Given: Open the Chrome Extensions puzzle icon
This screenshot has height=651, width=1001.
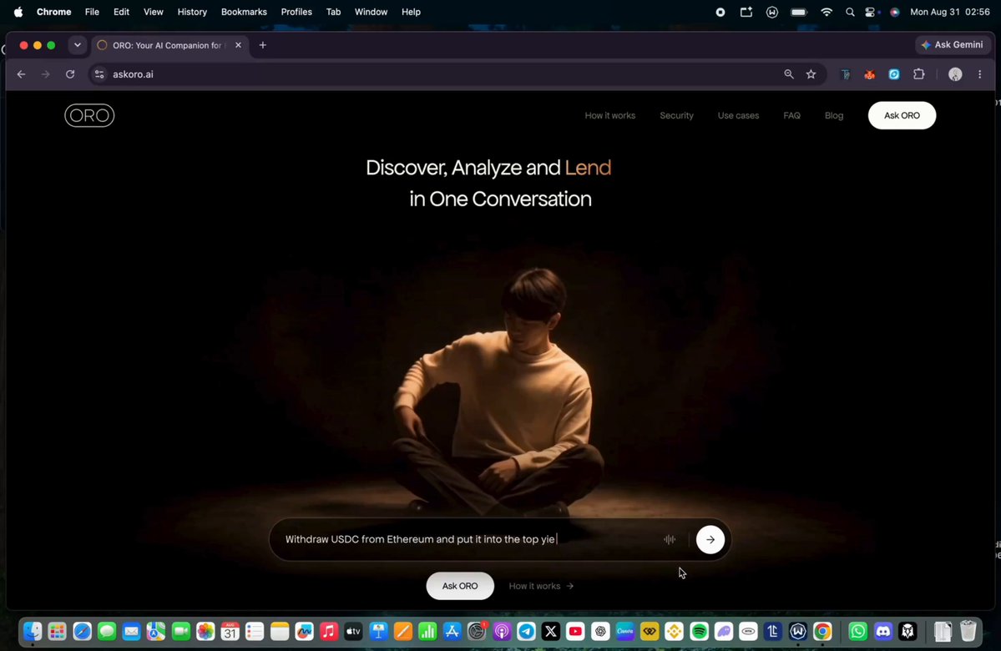Looking at the screenshot, I should [x=918, y=74].
